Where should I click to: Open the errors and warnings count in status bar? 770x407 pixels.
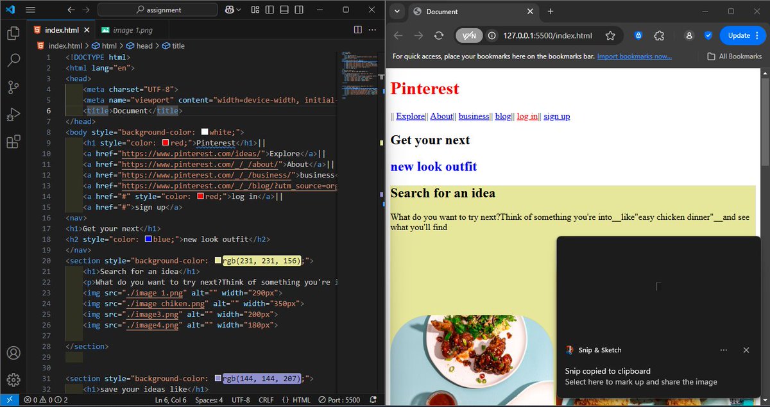[x=46, y=400]
